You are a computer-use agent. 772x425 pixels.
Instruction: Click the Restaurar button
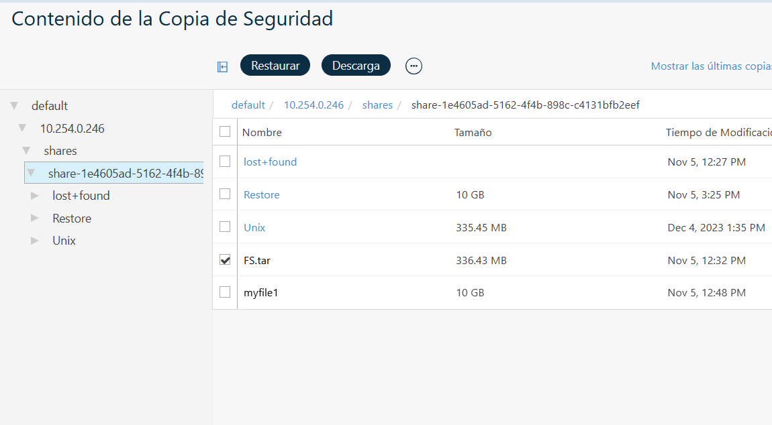click(x=275, y=66)
